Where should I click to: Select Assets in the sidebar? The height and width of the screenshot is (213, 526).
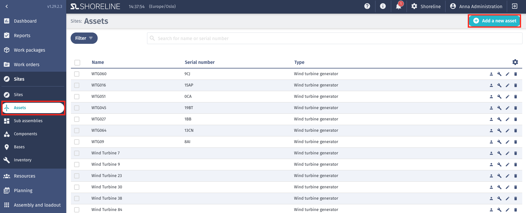[x=33, y=108]
